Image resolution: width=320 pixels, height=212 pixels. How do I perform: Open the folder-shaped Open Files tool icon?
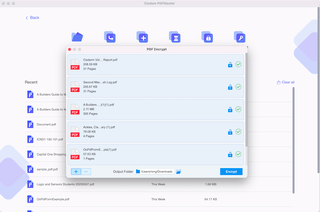click(x=77, y=37)
